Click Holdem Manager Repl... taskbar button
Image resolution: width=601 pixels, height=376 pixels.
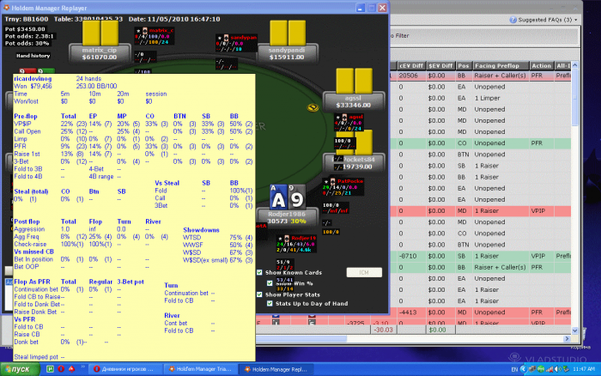276,369
